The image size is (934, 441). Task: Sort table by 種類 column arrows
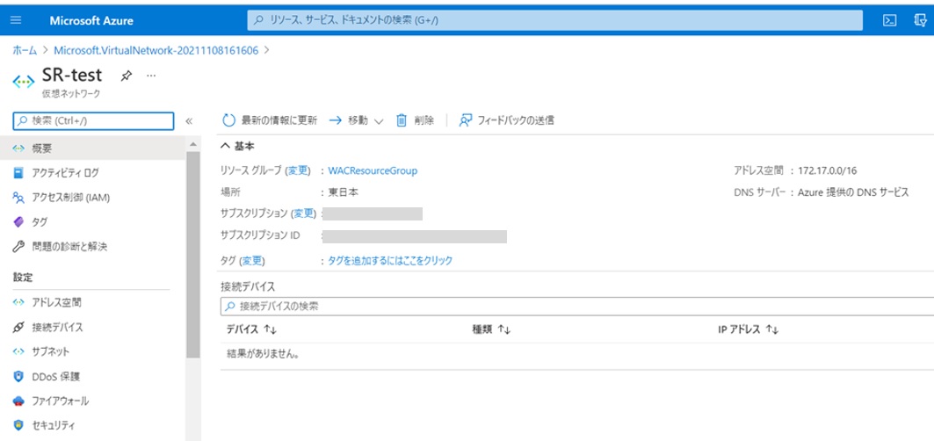click(x=504, y=329)
